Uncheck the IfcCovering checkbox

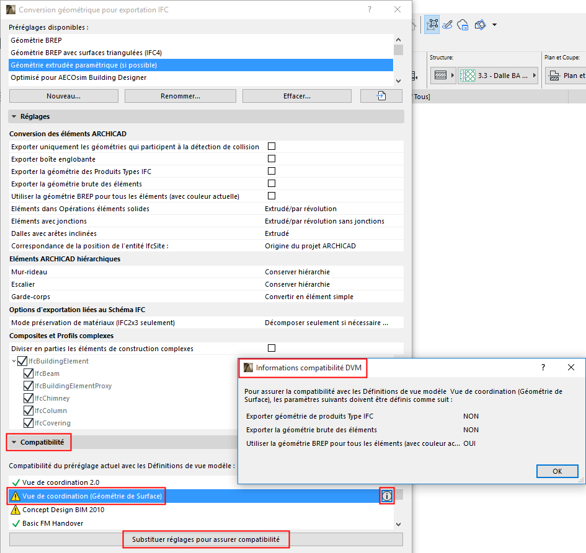pos(29,423)
